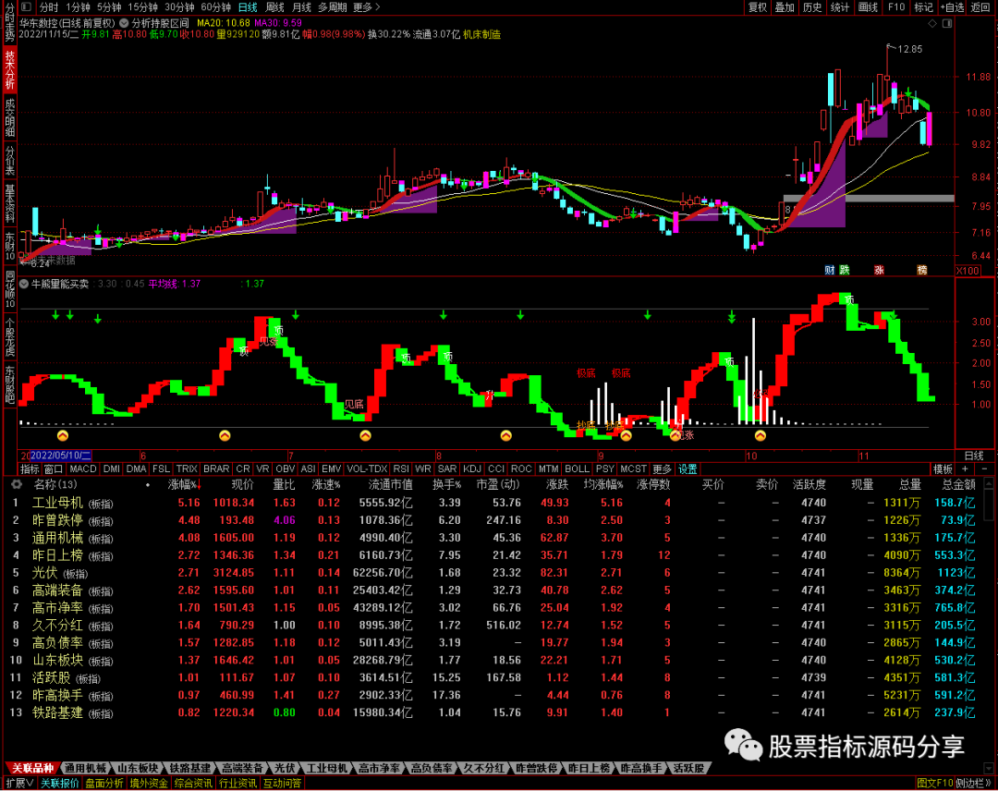Screen dimensions: 998x791
Task: Open indicator 设置
Action: tap(688, 469)
